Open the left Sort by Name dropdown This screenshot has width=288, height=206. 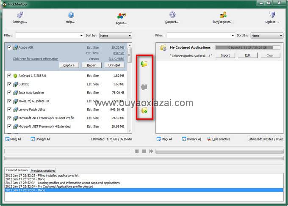(116, 36)
